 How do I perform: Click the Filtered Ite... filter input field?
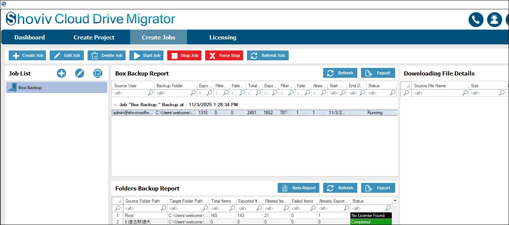pos(276,208)
